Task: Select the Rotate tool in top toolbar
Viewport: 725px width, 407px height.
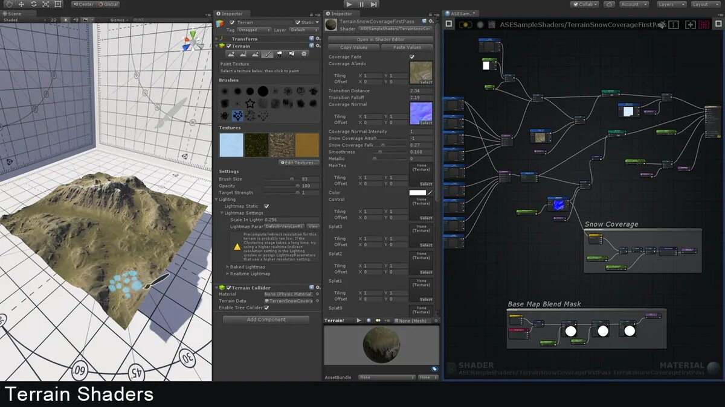Action: click(x=34, y=4)
